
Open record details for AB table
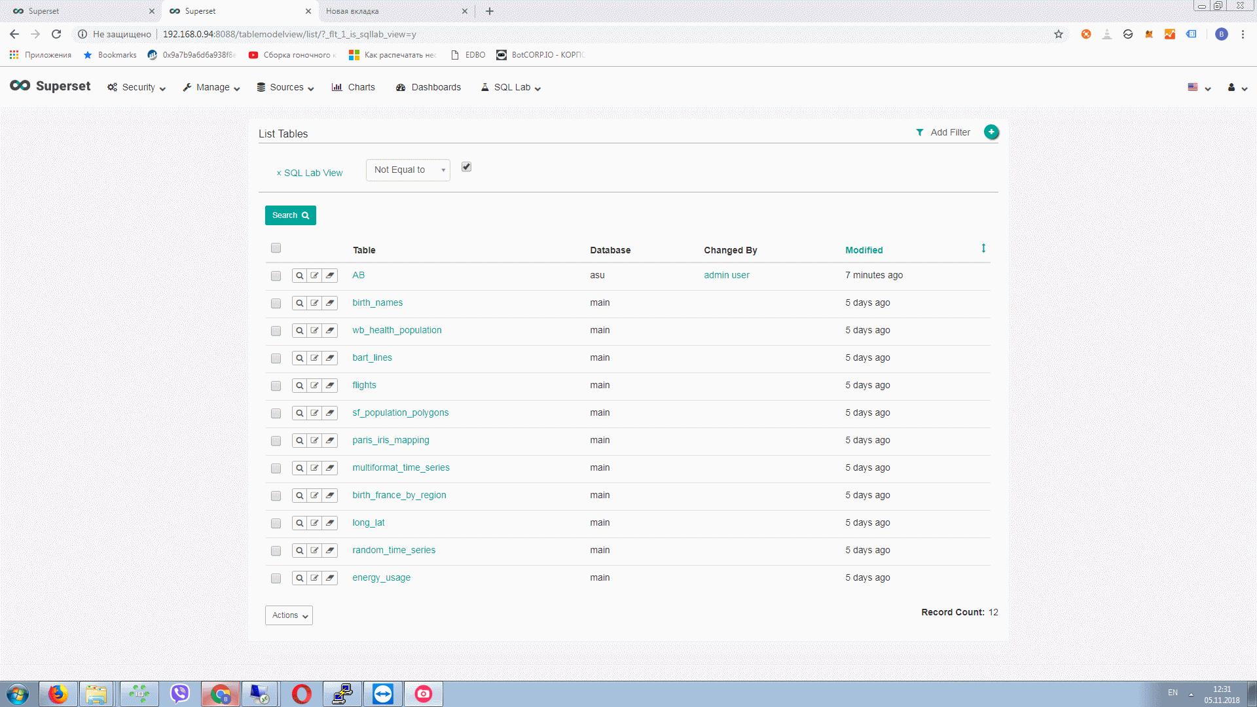300,276
